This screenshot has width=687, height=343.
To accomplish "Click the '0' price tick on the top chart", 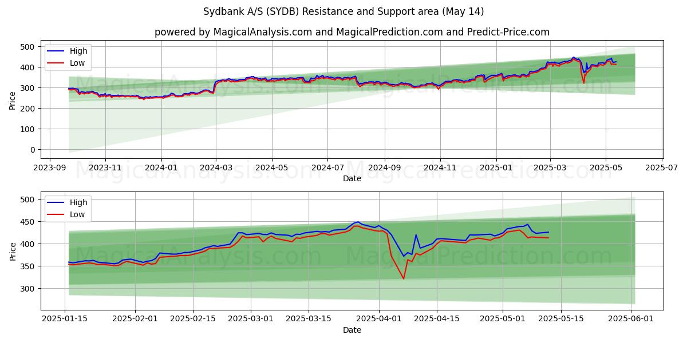I will tap(33, 150).
